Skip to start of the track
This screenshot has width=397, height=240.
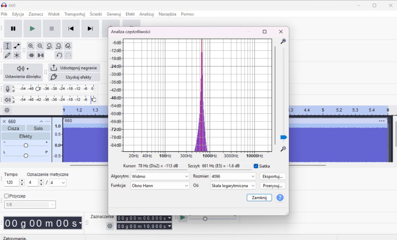(71, 29)
